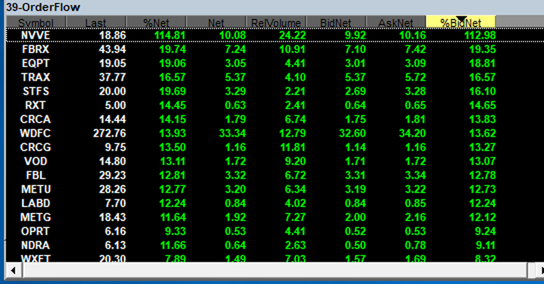Sort by the Last column header
This screenshot has width=544, height=284.
tap(96, 22)
